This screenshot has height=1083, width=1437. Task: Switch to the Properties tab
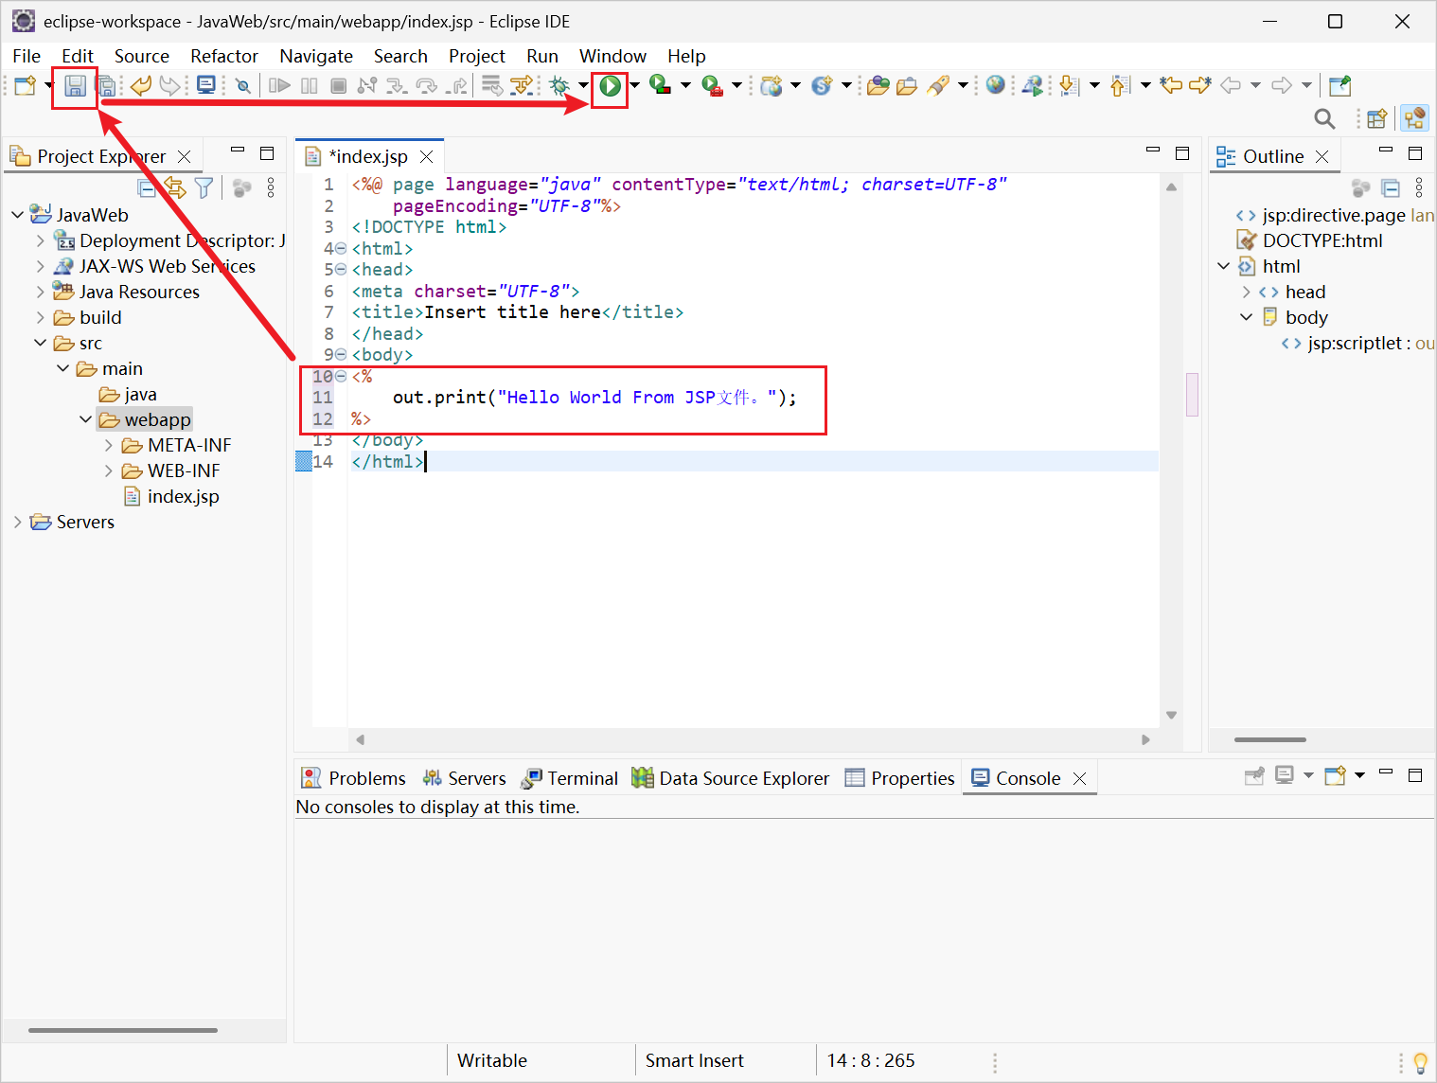(900, 778)
